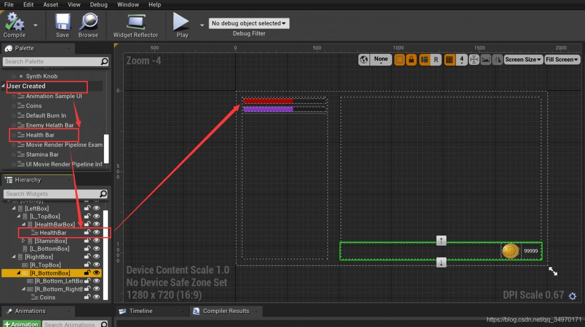Expand the StaminBox tree node
The width and height of the screenshot is (585, 327).
click(23, 241)
